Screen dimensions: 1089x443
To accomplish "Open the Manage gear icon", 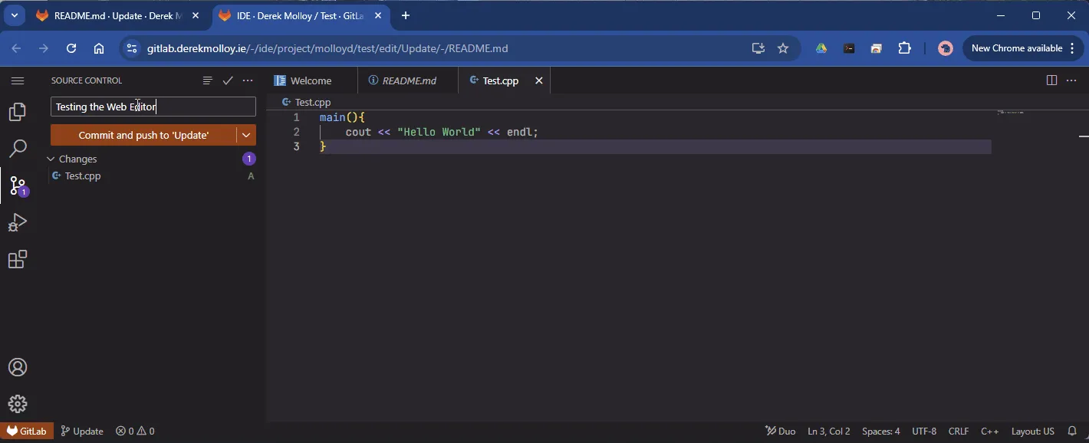I will [x=18, y=404].
